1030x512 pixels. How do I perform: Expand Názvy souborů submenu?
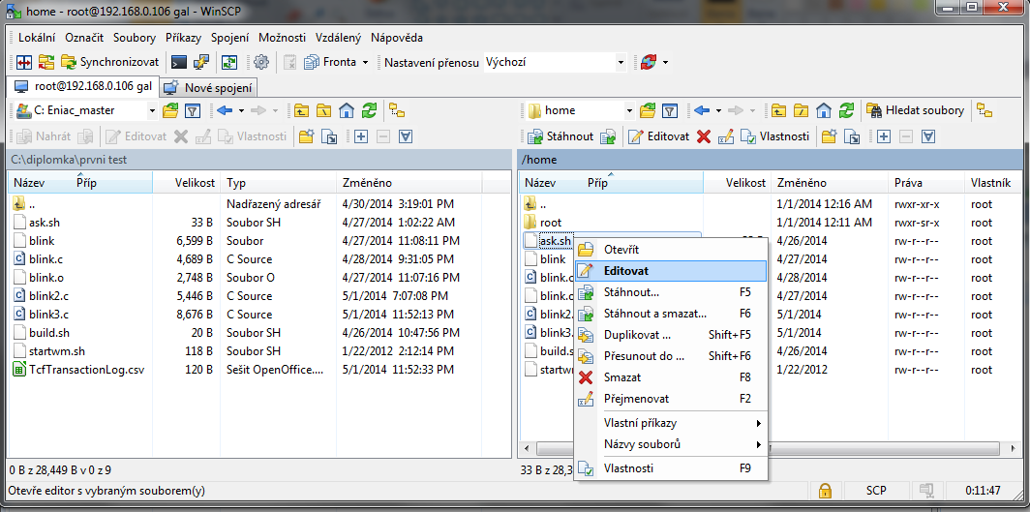[x=670, y=444]
